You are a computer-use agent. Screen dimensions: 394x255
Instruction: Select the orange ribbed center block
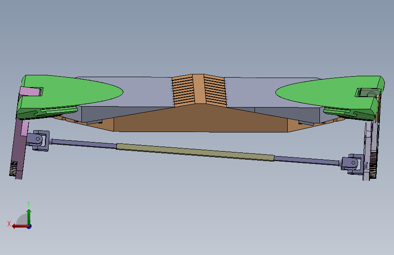pos(199,90)
